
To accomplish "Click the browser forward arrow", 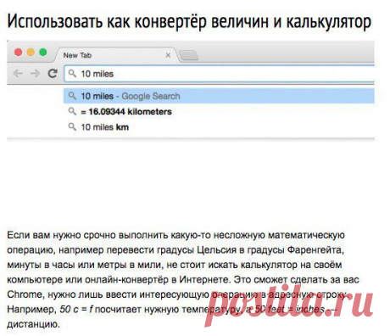I will pos(36,74).
